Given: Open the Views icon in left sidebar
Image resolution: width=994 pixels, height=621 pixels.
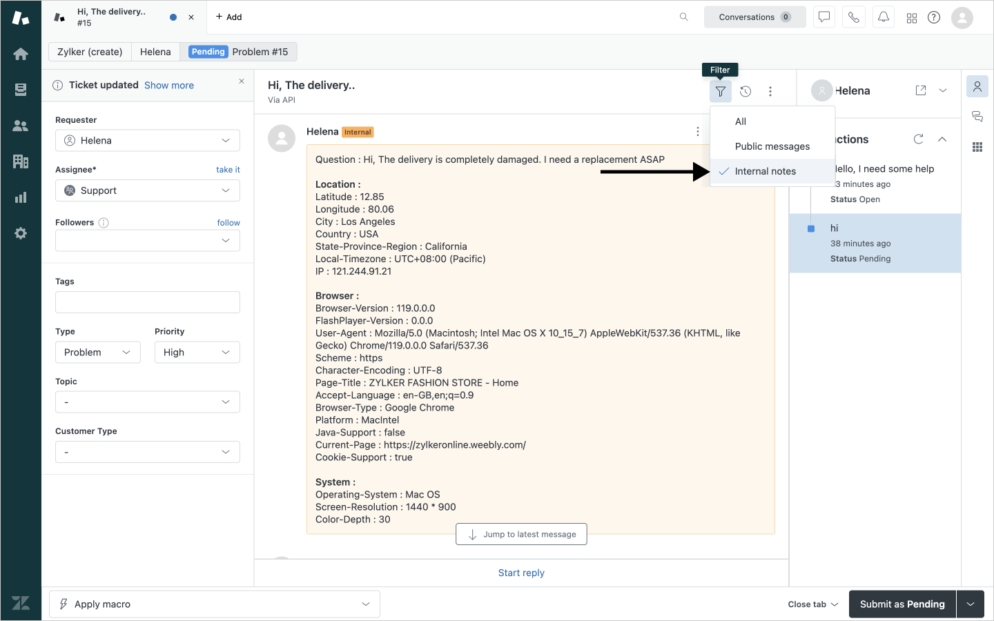Looking at the screenshot, I should tap(21, 90).
